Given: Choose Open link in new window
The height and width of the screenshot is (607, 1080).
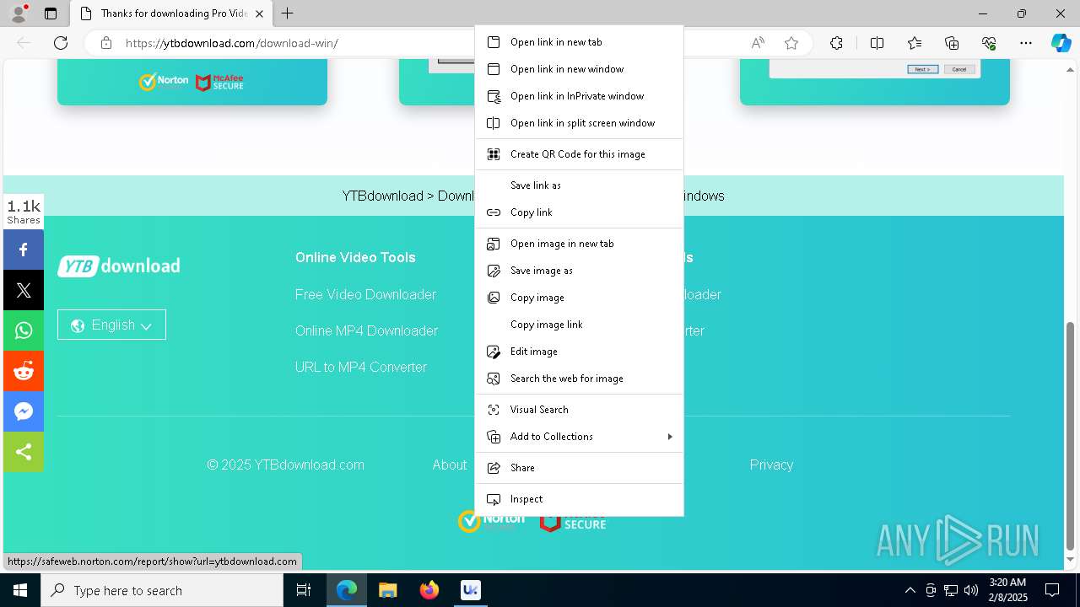Looking at the screenshot, I should 580,69.
